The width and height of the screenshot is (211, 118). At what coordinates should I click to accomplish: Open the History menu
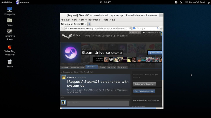(x=83, y=20)
